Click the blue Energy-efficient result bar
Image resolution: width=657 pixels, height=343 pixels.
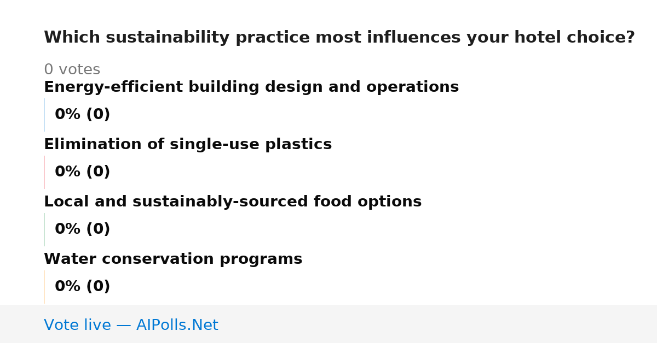(44, 115)
